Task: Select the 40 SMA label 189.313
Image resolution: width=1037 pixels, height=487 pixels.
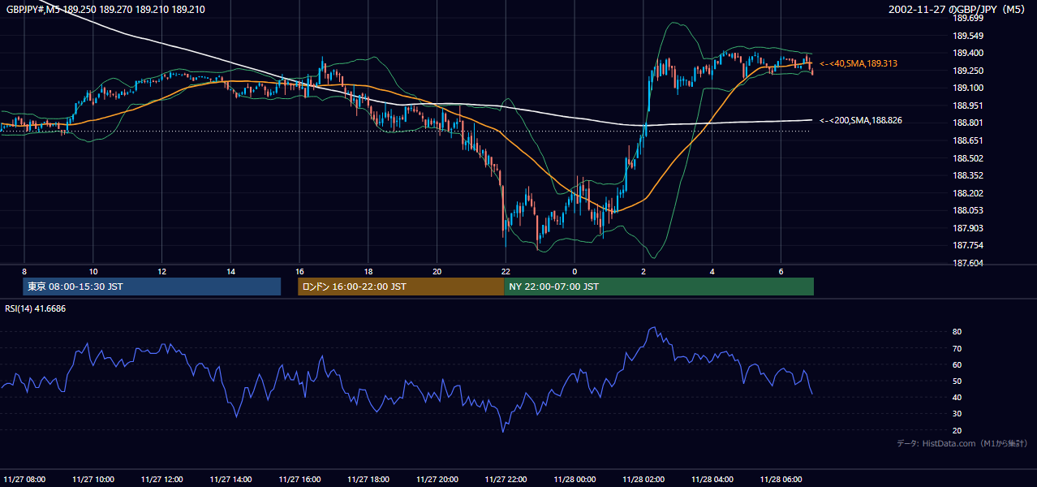Action: pyautogui.click(x=858, y=63)
